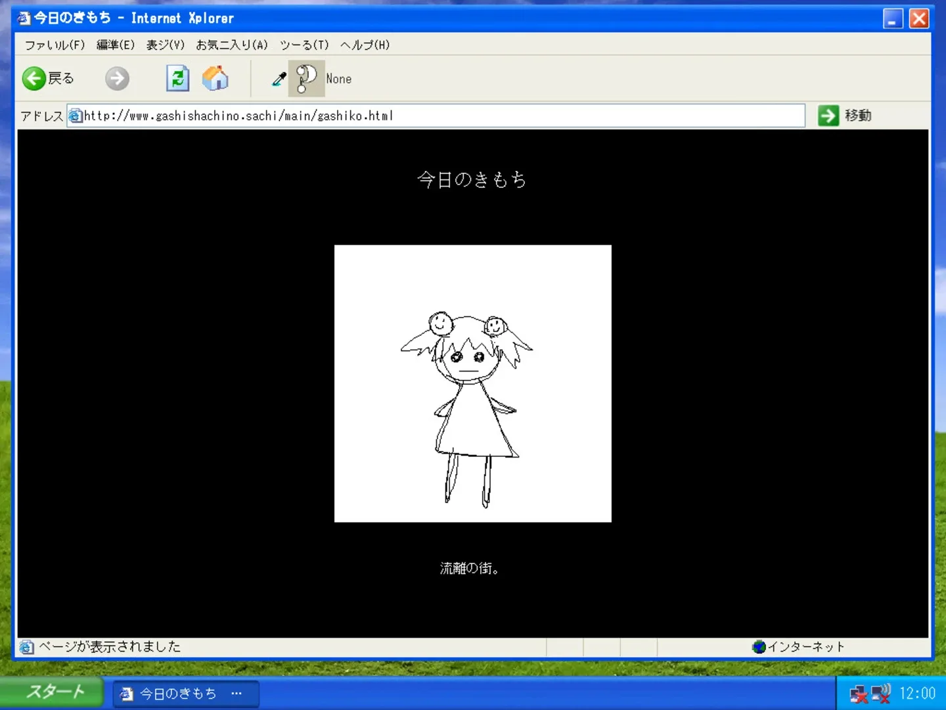Click the hand-drawn girl illustration
The image size is (946, 710).
click(472, 383)
